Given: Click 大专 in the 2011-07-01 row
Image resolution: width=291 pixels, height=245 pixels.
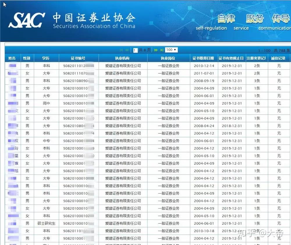Looking at the screenshot, I should [46, 73].
